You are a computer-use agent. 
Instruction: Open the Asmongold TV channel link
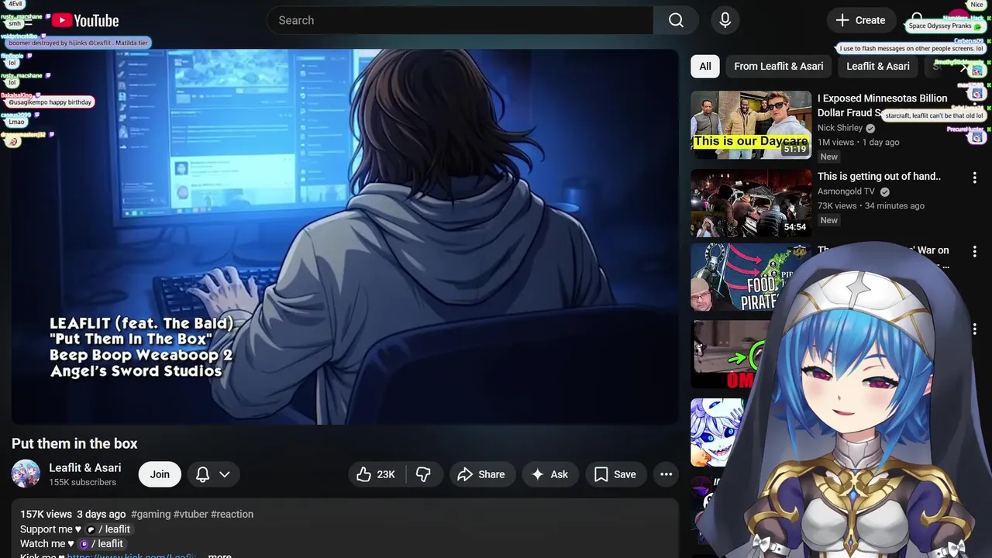coord(846,191)
